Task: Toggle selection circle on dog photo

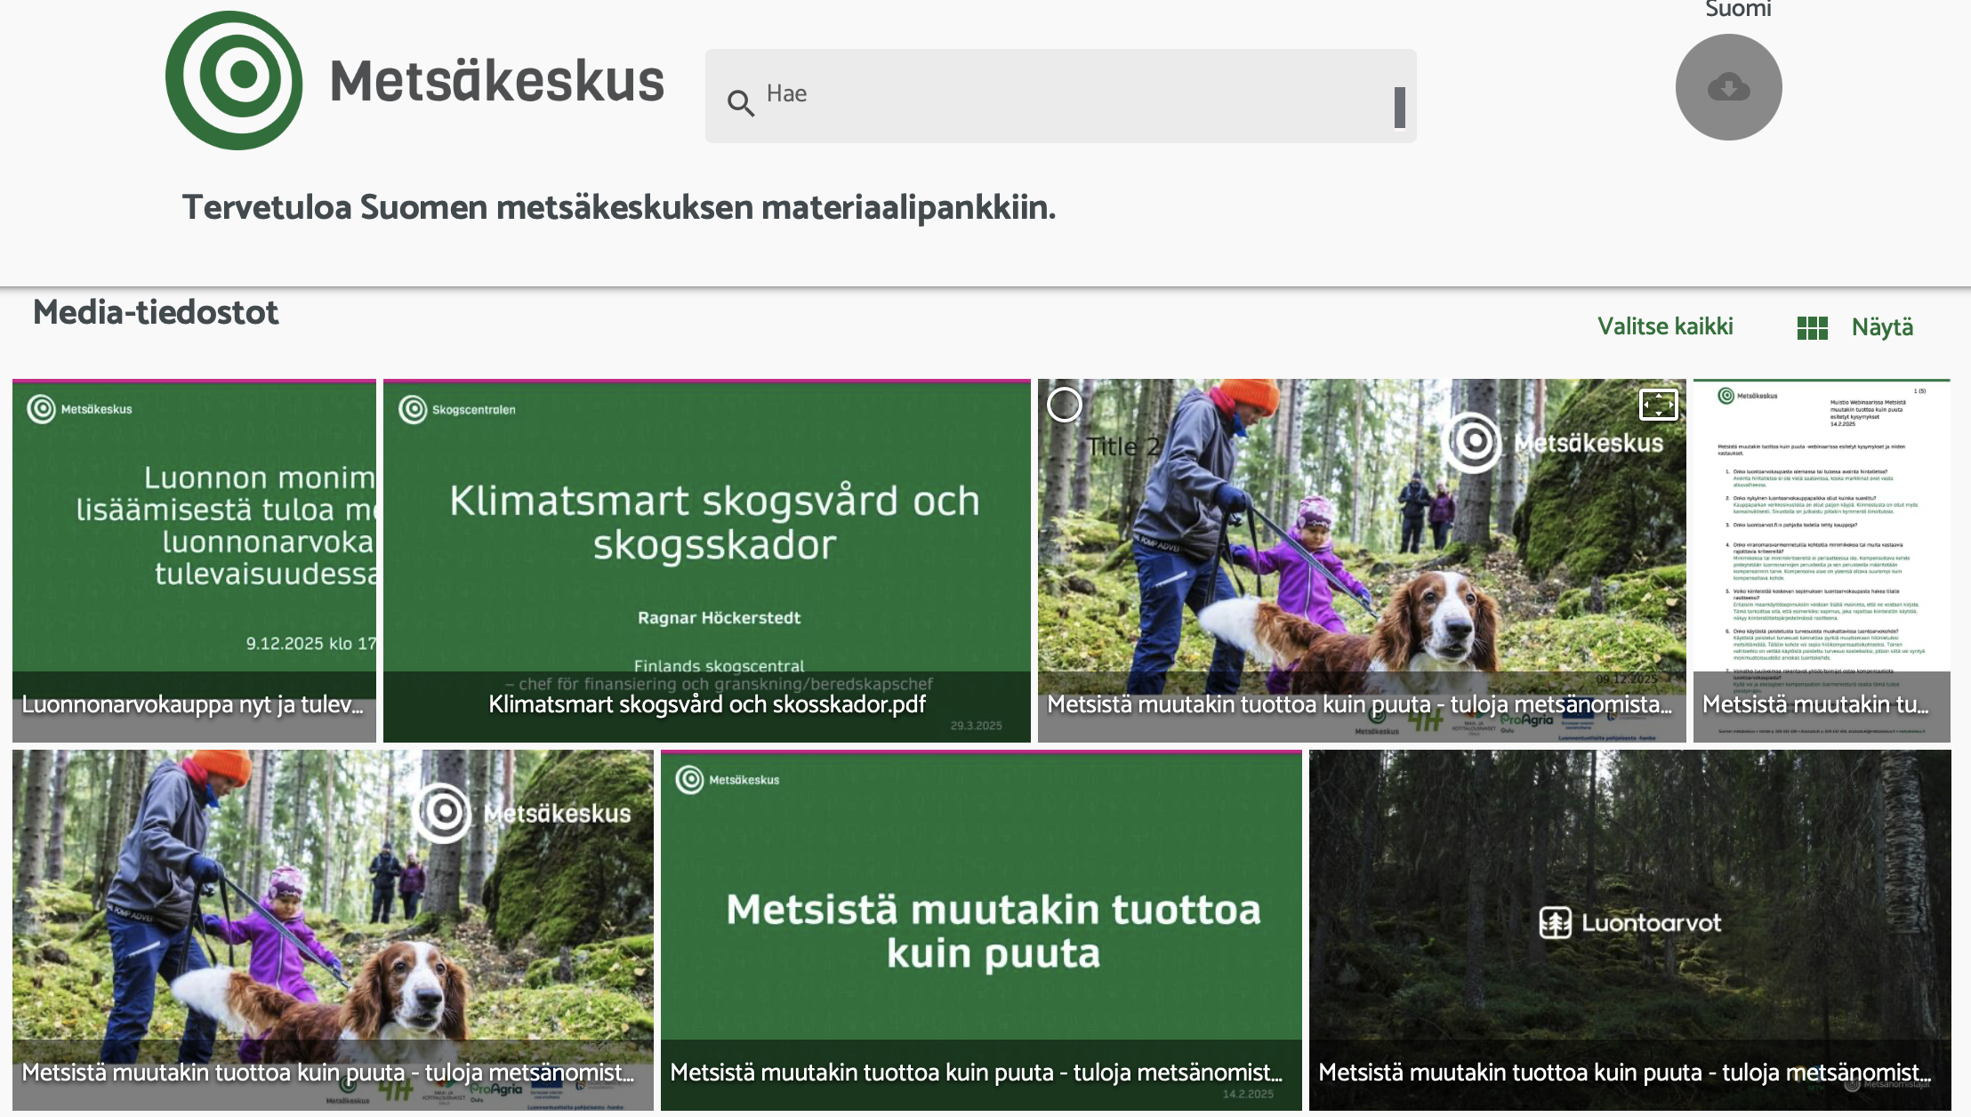Action: 1064,406
